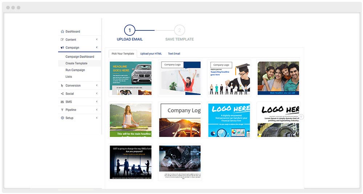363x194 pixels.
Task: Click the Setup label in sidebar
Action: click(x=69, y=118)
